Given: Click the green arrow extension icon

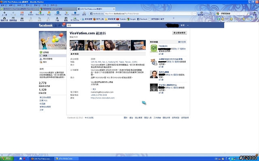Looking at the screenshot, I should 219,19.
